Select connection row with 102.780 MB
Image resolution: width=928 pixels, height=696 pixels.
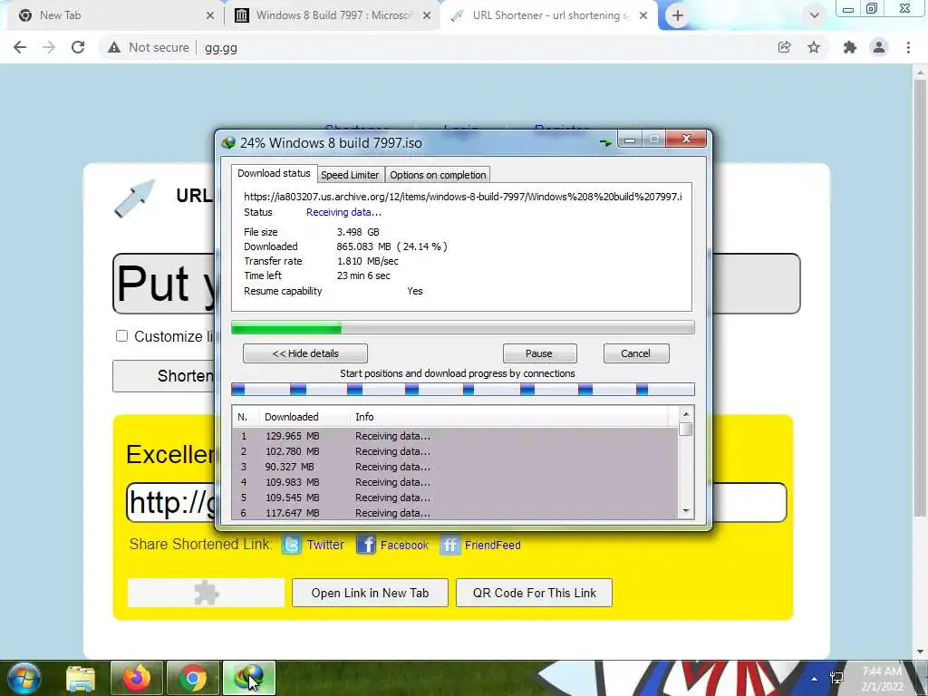455,451
